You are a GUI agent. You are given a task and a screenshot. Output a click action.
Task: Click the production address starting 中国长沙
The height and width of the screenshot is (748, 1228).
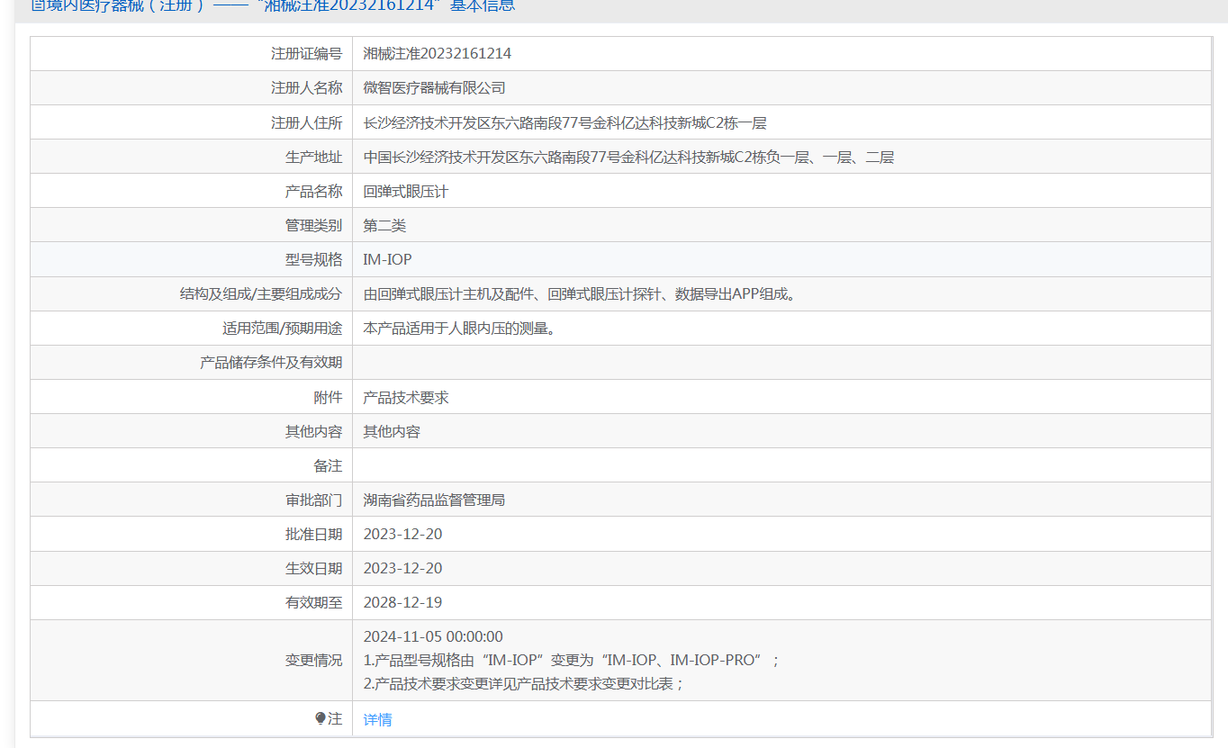628,157
